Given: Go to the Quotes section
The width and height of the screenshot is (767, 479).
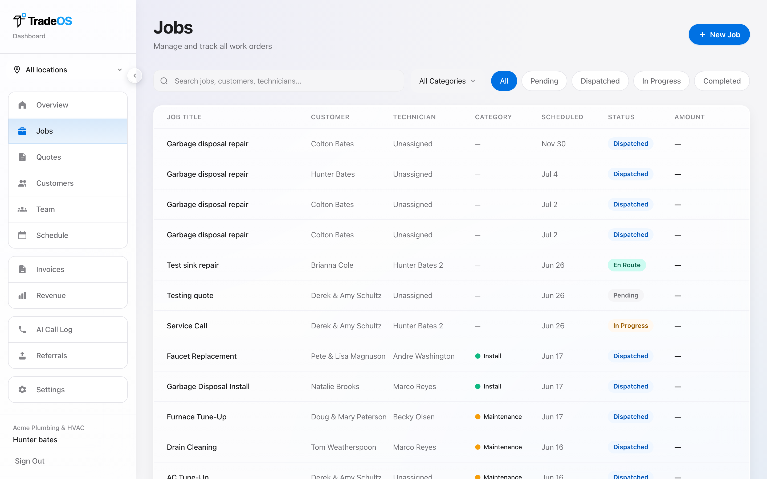Looking at the screenshot, I should (x=68, y=157).
